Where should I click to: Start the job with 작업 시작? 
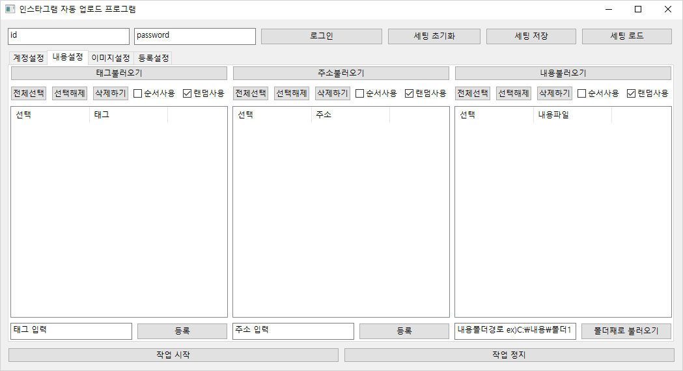coord(173,355)
